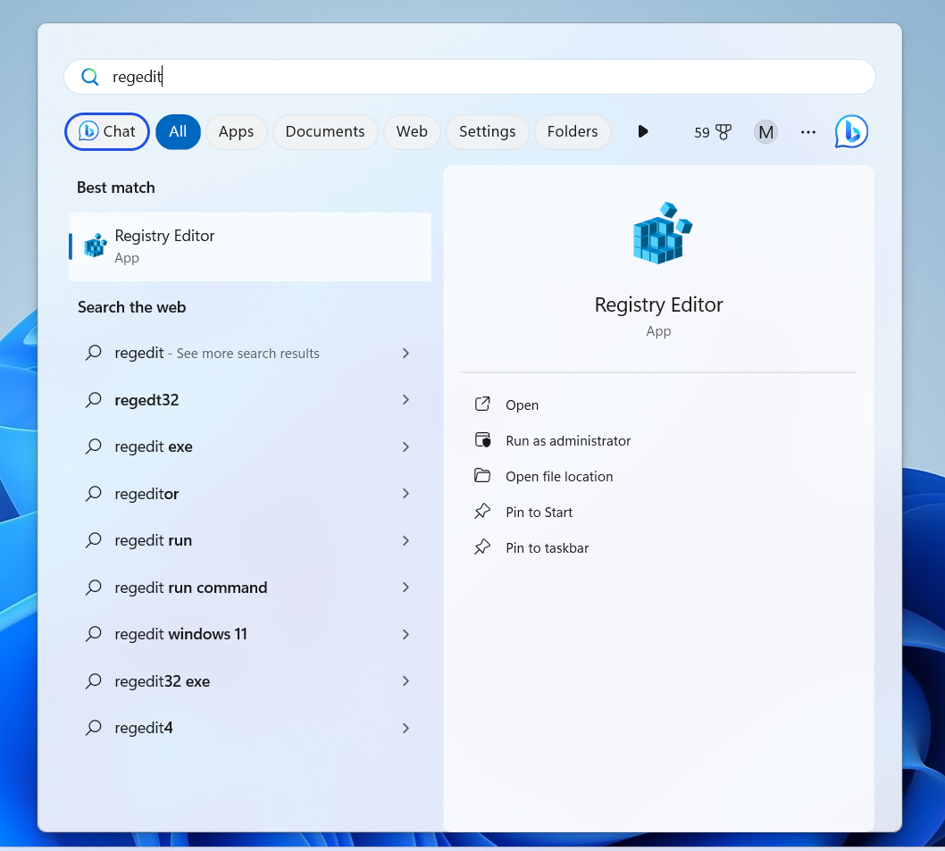Click the search icon beside regedit run command
Viewport: 945px width, 851px height.
coord(94,587)
